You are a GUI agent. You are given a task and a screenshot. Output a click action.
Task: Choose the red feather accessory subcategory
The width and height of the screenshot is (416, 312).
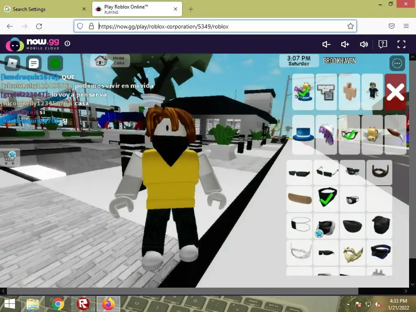click(x=395, y=135)
